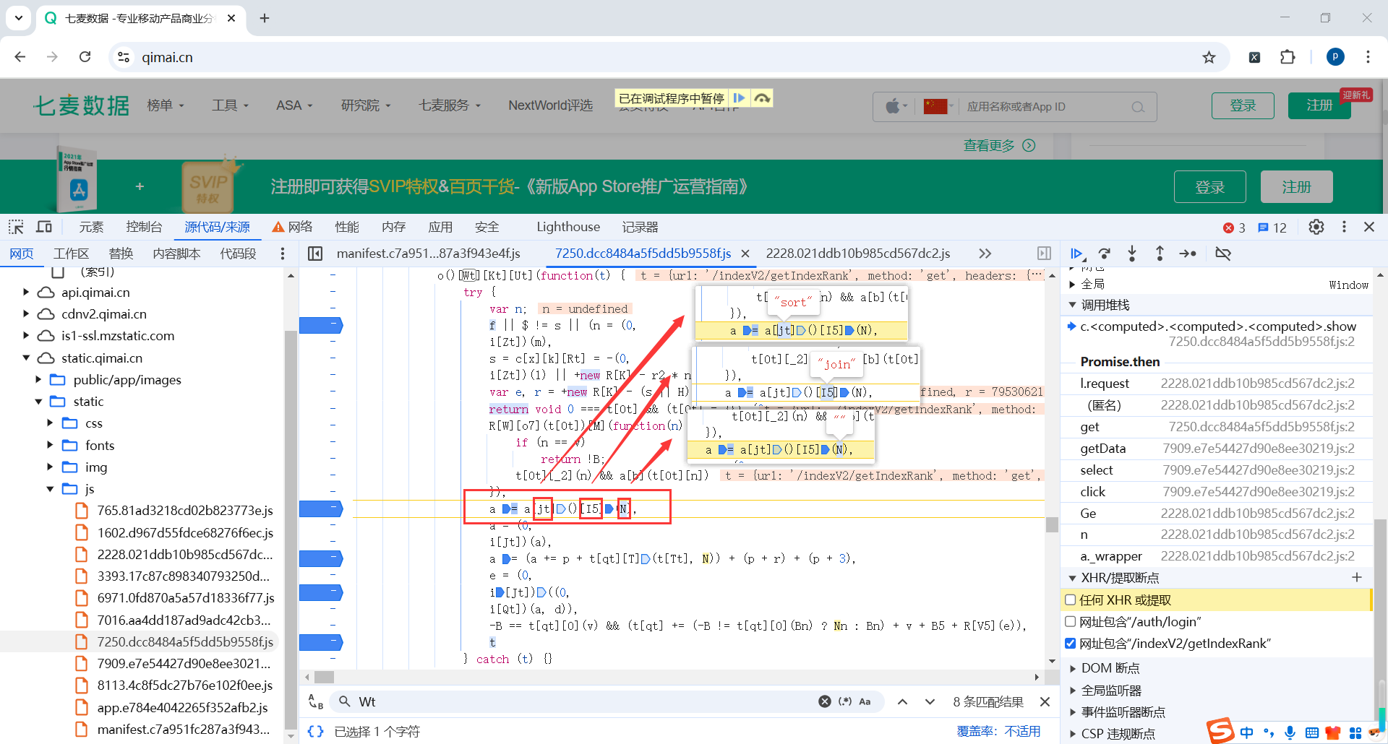Viewport: 1388px width, 744px height.
Task: Click inside the bottom search field
Action: click(x=506, y=701)
